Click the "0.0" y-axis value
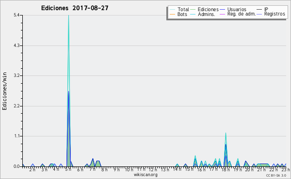The image size is (291, 179). 16,166
